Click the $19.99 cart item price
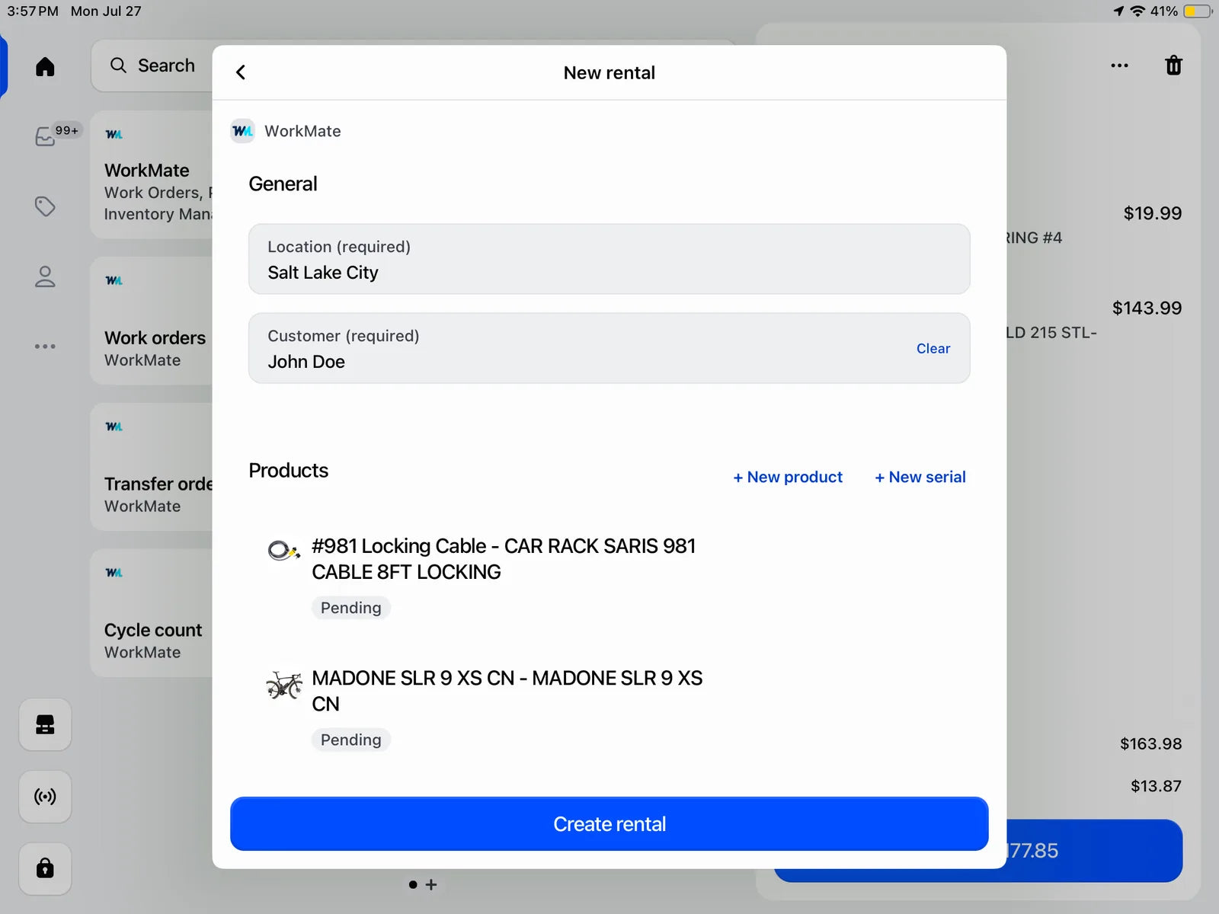1219x914 pixels. point(1152,213)
